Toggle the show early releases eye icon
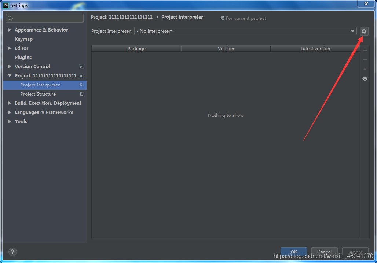The width and height of the screenshot is (377, 263). click(x=365, y=79)
